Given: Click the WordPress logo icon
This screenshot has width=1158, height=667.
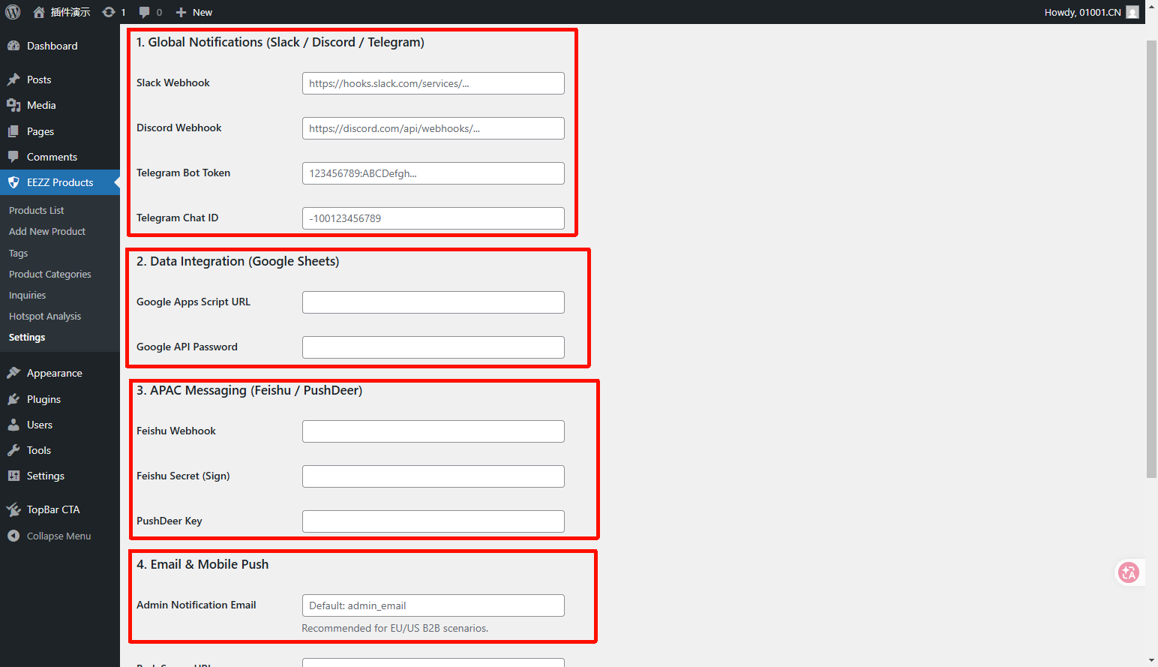Looking at the screenshot, I should click(13, 12).
